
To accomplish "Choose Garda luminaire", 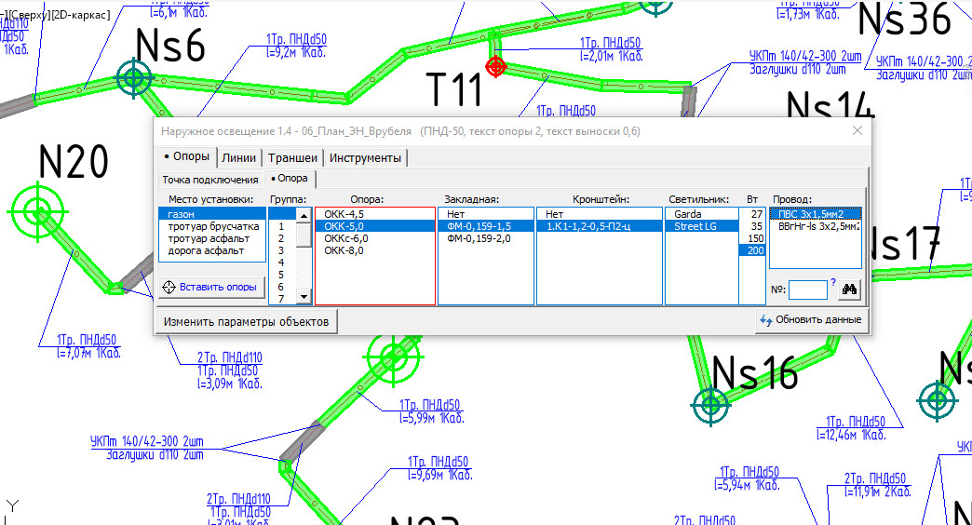I will point(702,214).
